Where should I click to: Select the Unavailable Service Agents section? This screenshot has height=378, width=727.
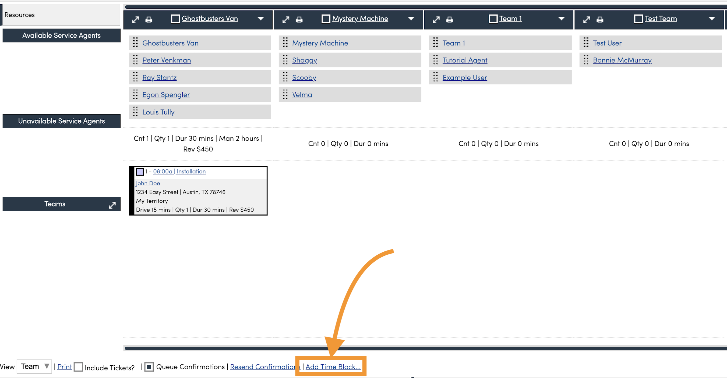[x=62, y=121]
